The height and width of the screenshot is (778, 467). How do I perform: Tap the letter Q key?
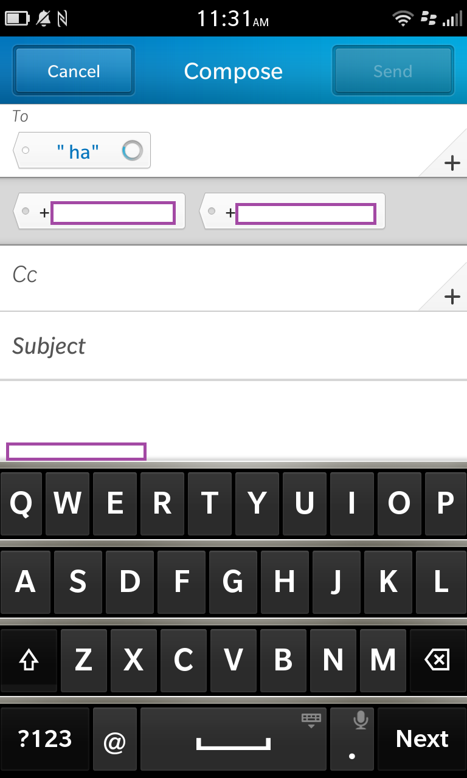tap(21, 504)
